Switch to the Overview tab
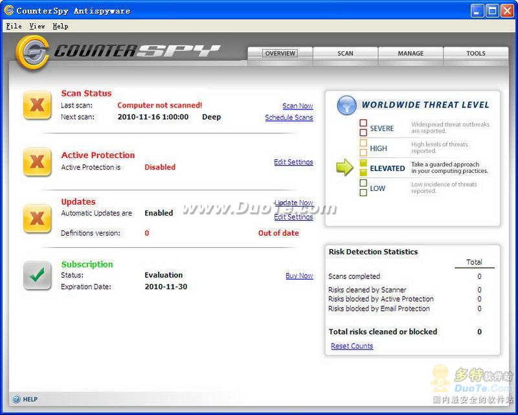 (x=280, y=54)
